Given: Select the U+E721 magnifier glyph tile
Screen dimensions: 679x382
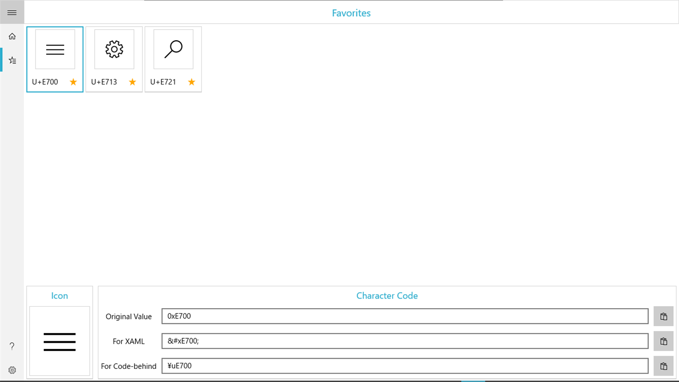Looking at the screenshot, I should (x=173, y=49).
